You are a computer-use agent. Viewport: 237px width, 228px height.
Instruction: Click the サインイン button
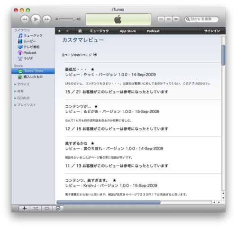click(x=212, y=31)
